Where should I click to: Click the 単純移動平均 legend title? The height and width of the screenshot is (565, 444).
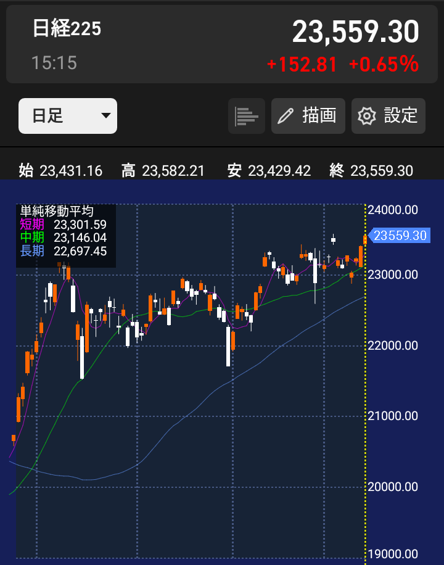pyautogui.click(x=57, y=211)
